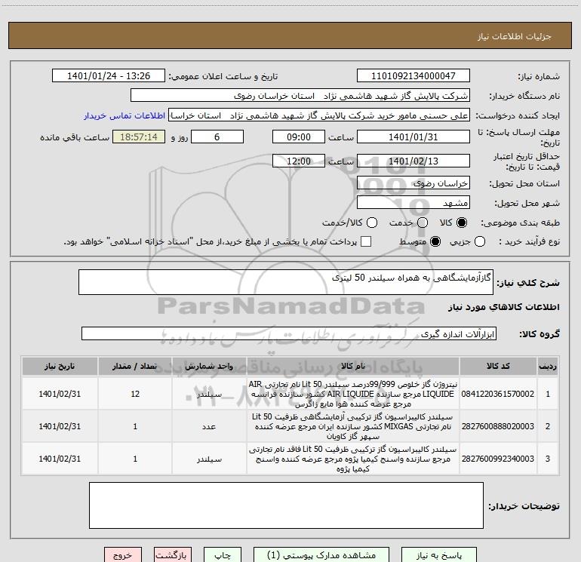Select the کالا/خدمت radio button
Image resolution: width=581 pixels, height=562 pixels.
(x=372, y=223)
